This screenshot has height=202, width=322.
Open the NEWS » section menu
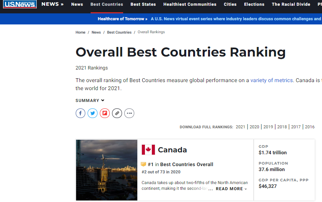coord(52,4)
